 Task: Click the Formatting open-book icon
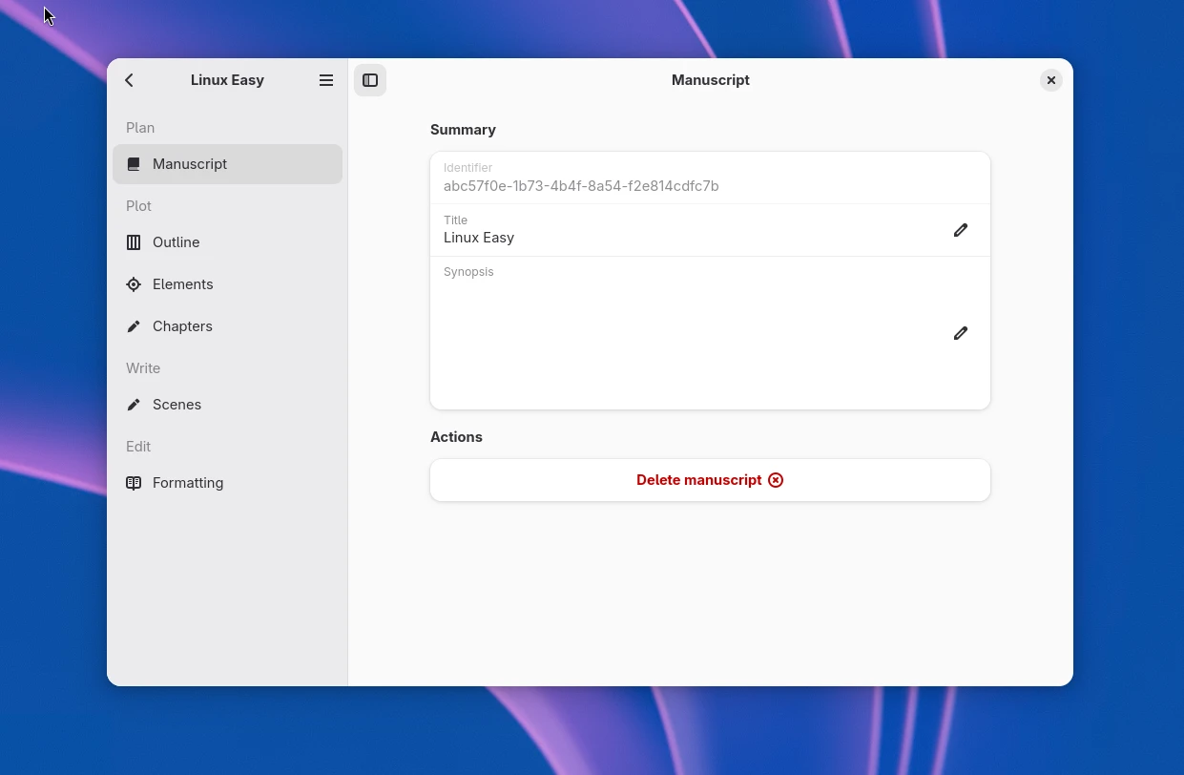pos(134,483)
